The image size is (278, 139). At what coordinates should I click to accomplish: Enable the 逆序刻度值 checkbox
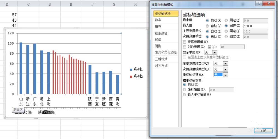click(184, 42)
